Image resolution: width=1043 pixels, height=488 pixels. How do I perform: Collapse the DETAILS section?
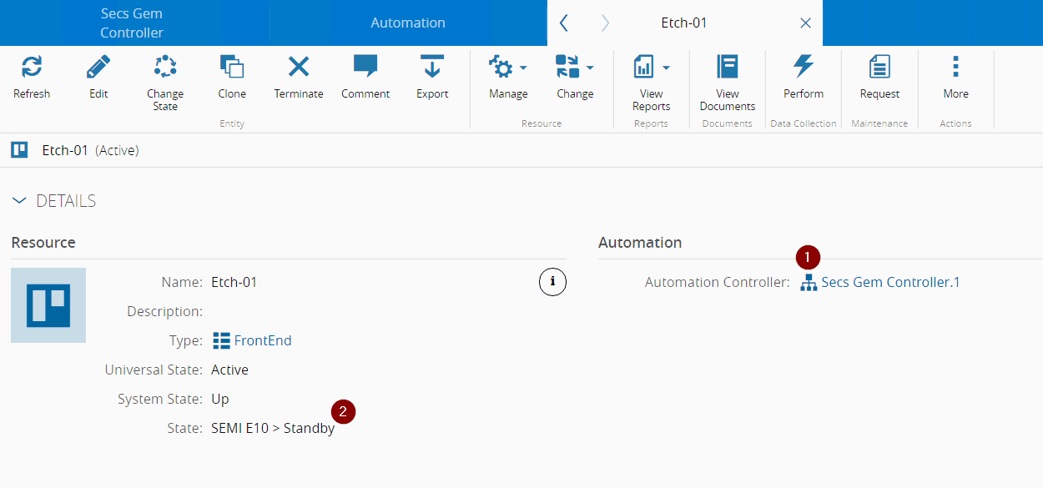point(19,201)
